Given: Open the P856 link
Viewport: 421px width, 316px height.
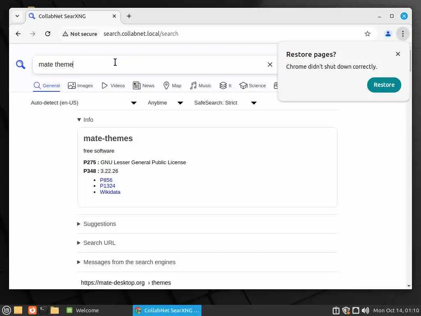Looking at the screenshot, I should [x=106, y=180].
